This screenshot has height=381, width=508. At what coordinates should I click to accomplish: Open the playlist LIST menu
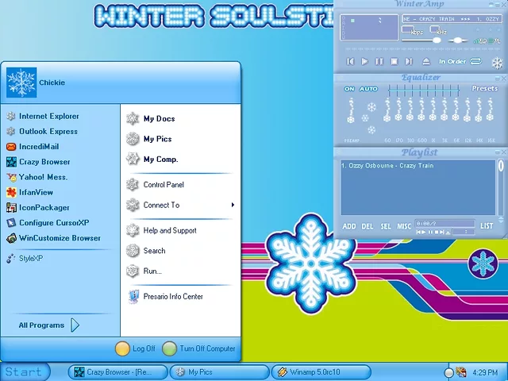[x=487, y=225]
